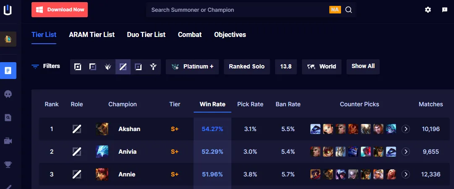Open the trophy icon in sidebar

point(8,164)
